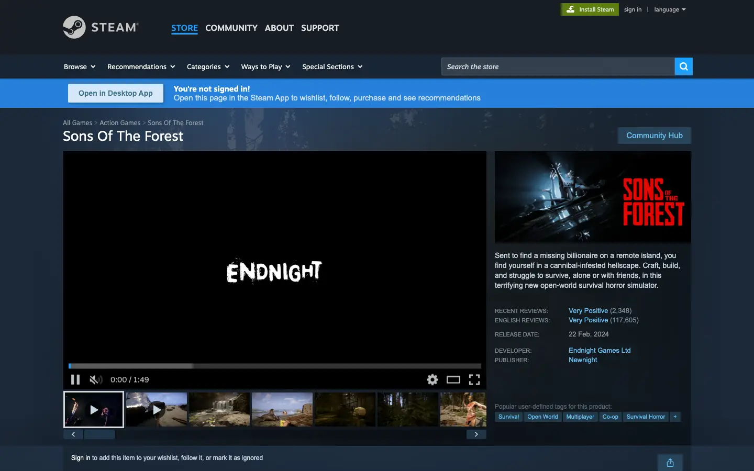This screenshot has height=471, width=754.
Task: Select the Co-op tag
Action: pyautogui.click(x=610, y=417)
